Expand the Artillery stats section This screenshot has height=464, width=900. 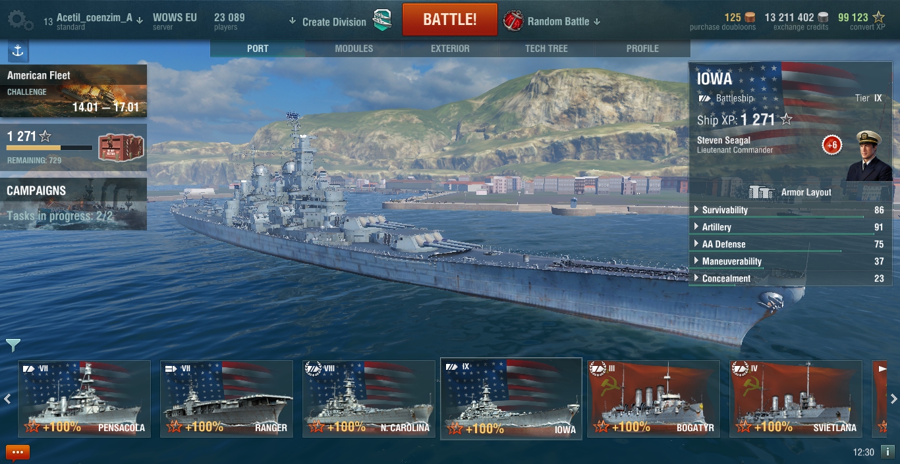pos(787,227)
